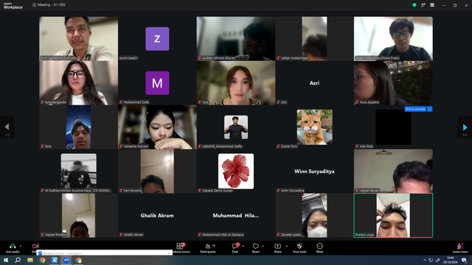This screenshot has width=472, height=265.
Task: Select Salsabila Putriani's video tile
Action: point(157,127)
